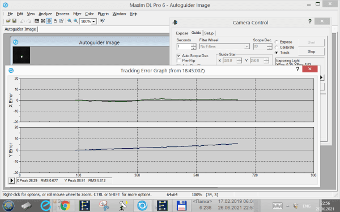Image resolution: width=340 pixels, height=212 pixels.
Task: Select the Guide tab in Camera Control
Action: (x=196, y=33)
